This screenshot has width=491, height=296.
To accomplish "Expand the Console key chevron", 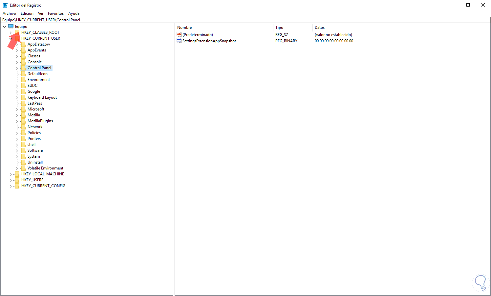I will [17, 62].
